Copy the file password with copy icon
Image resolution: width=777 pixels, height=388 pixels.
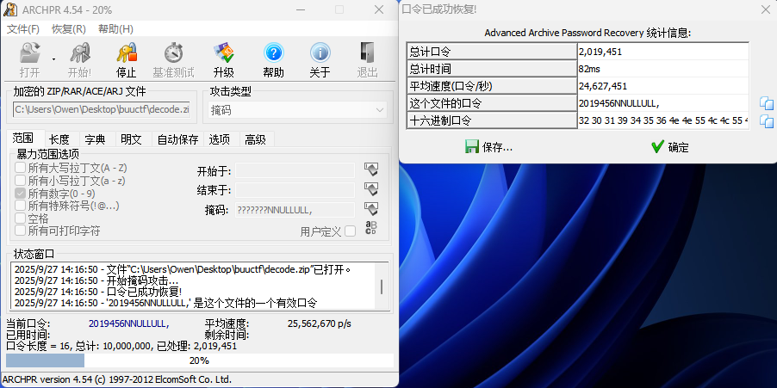[x=766, y=103]
